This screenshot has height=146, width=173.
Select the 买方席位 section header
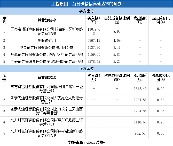coord(86,11)
